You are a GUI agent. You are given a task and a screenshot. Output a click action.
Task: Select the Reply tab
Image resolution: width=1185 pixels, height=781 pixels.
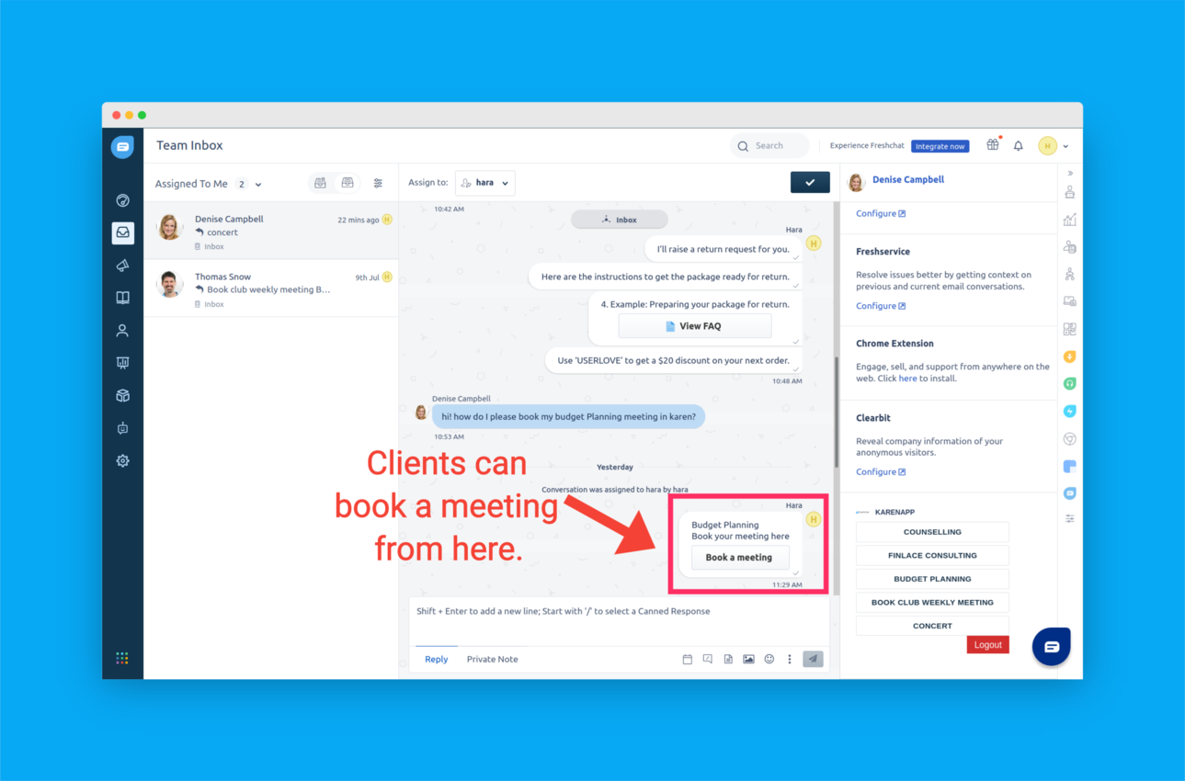(x=436, y=659)
